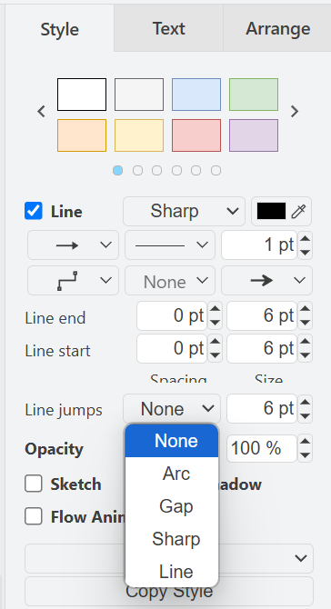Click the line jumps size input field
Image resolution: width=331 pixels, height=609 pixels.
[x=262, y=409]
